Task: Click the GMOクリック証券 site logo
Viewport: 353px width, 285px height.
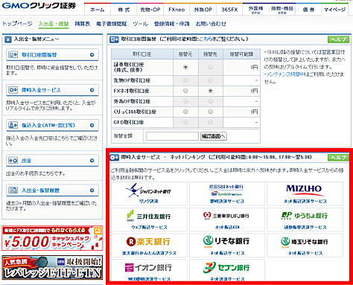Action: (x=39, y=5)
